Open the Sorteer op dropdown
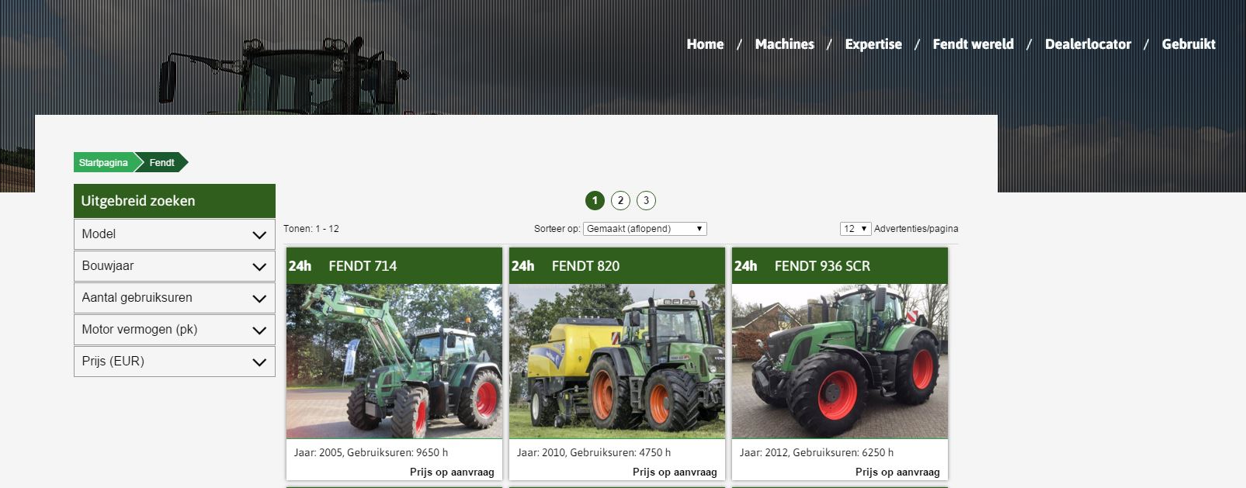Viewport: 1246px width, 488px height. [x=645, y=229]
